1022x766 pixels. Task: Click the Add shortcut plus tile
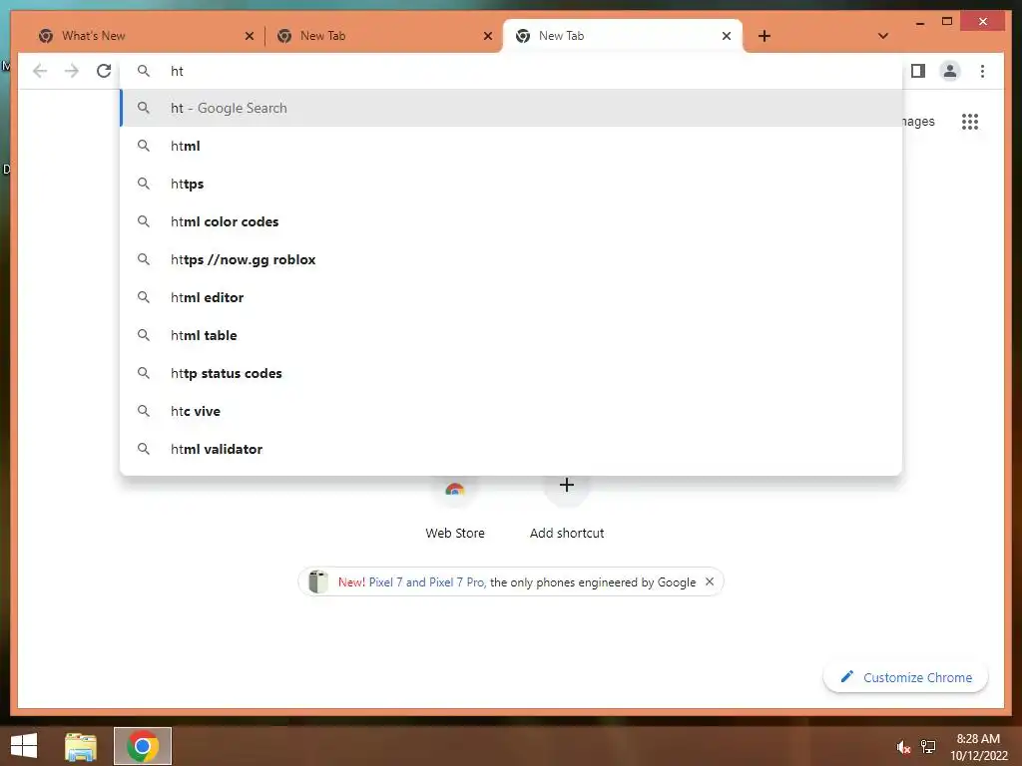[x=567, y=508]
